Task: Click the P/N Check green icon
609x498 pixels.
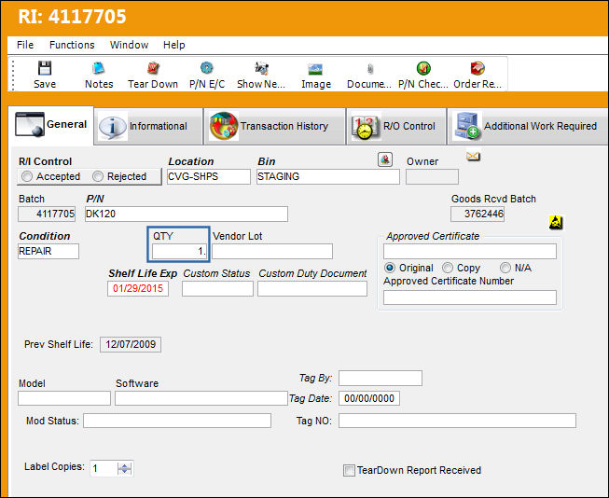Action: pos(423,68)
